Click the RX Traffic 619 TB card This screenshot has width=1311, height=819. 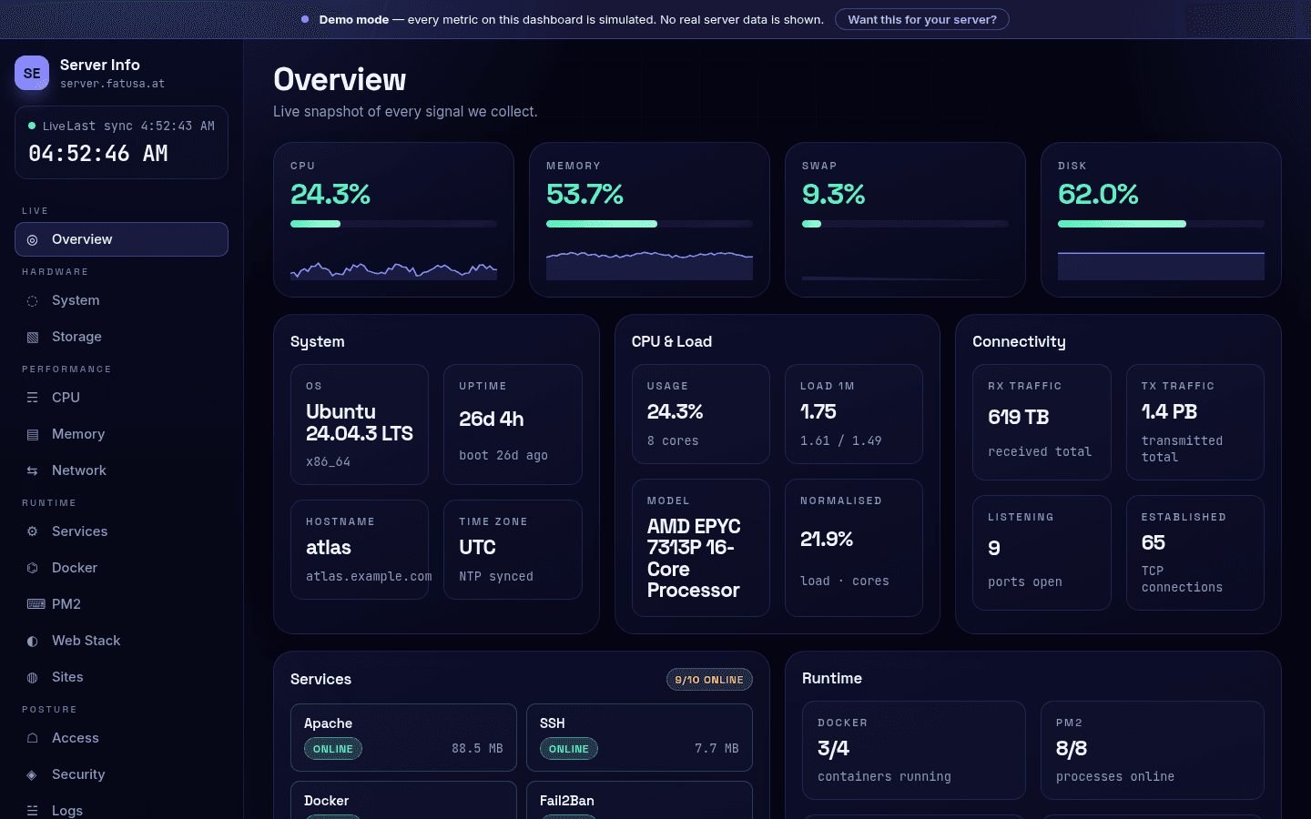point(1042,422)
